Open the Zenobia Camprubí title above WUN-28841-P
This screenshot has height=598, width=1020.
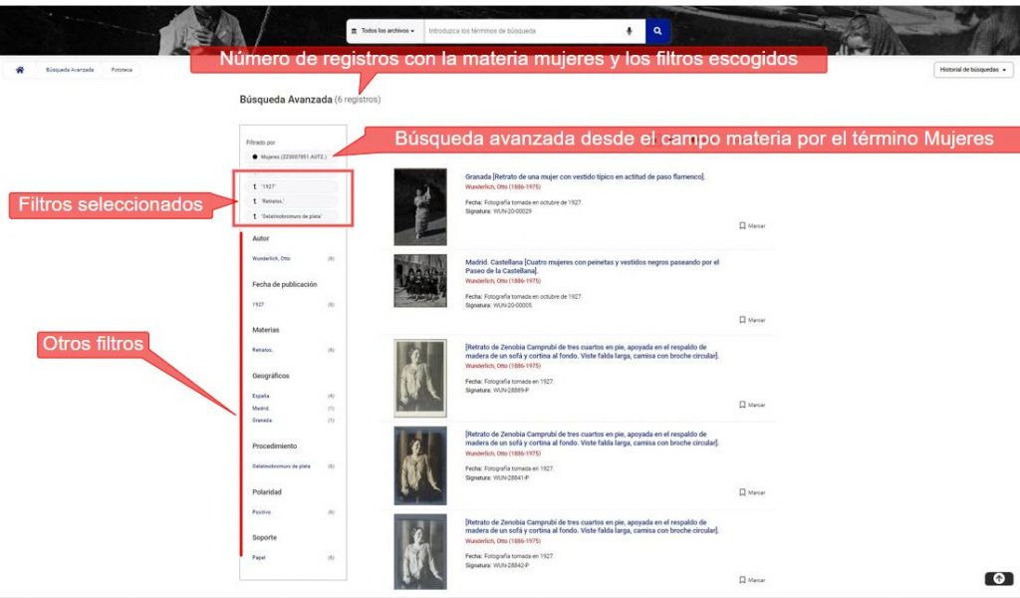(x=592, y=439)
